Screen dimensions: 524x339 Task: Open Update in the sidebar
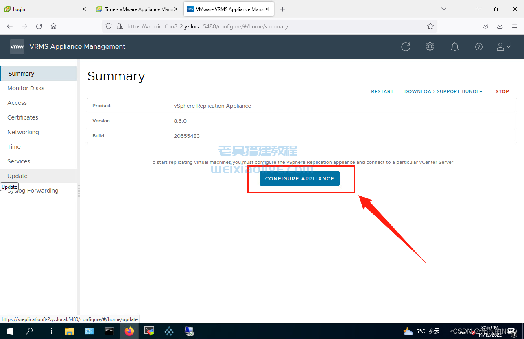point(39,176)
